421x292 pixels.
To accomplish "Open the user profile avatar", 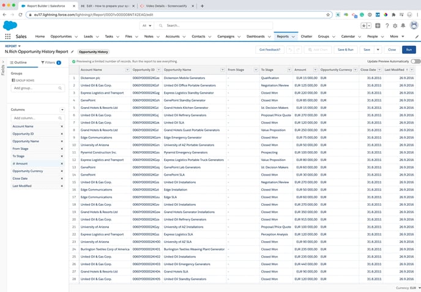I will tap(414, 26).
